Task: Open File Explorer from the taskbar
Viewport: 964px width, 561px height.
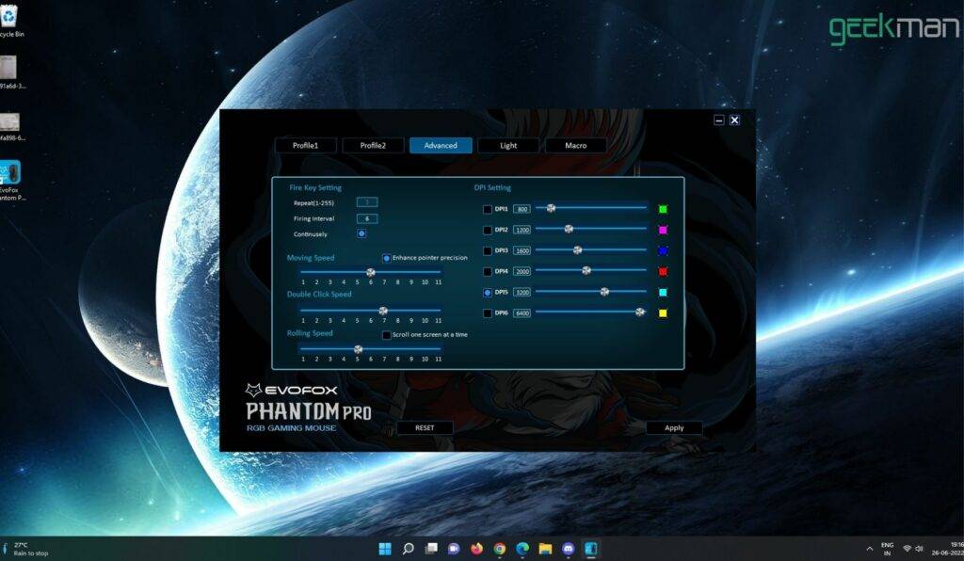Action: coord(545,549)
